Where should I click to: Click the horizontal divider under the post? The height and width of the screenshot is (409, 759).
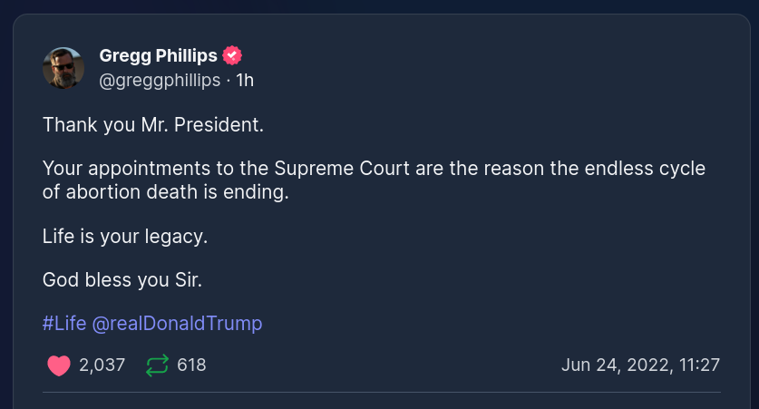(381, 393)
